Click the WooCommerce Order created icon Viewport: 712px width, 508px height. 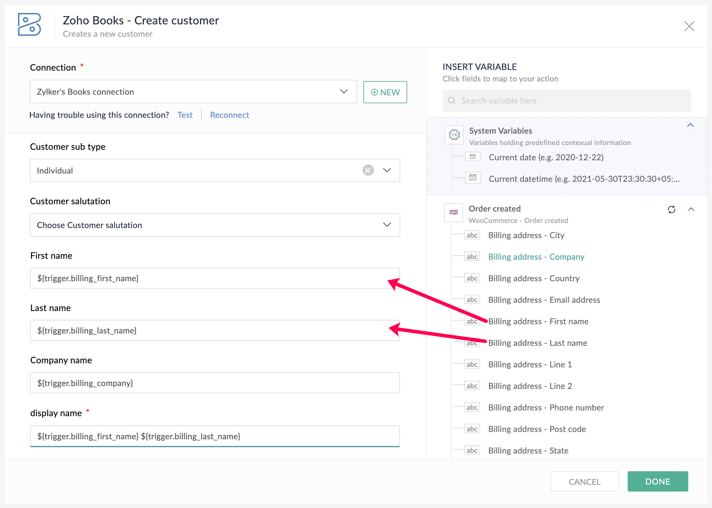(453, 213)
